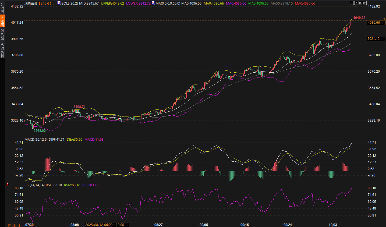
Task: Click the second chart toolbar icon with vertical axis
Action: (356, 3)
